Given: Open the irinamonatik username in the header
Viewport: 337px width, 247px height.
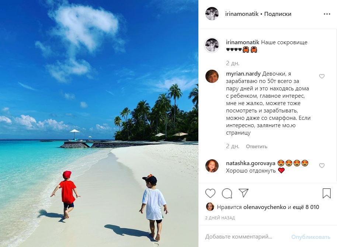Looking at the screenshot, I should [242, 14].
